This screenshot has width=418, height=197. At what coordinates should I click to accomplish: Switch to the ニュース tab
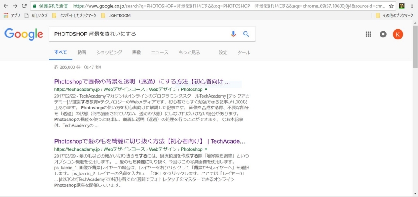coord(160,53)
